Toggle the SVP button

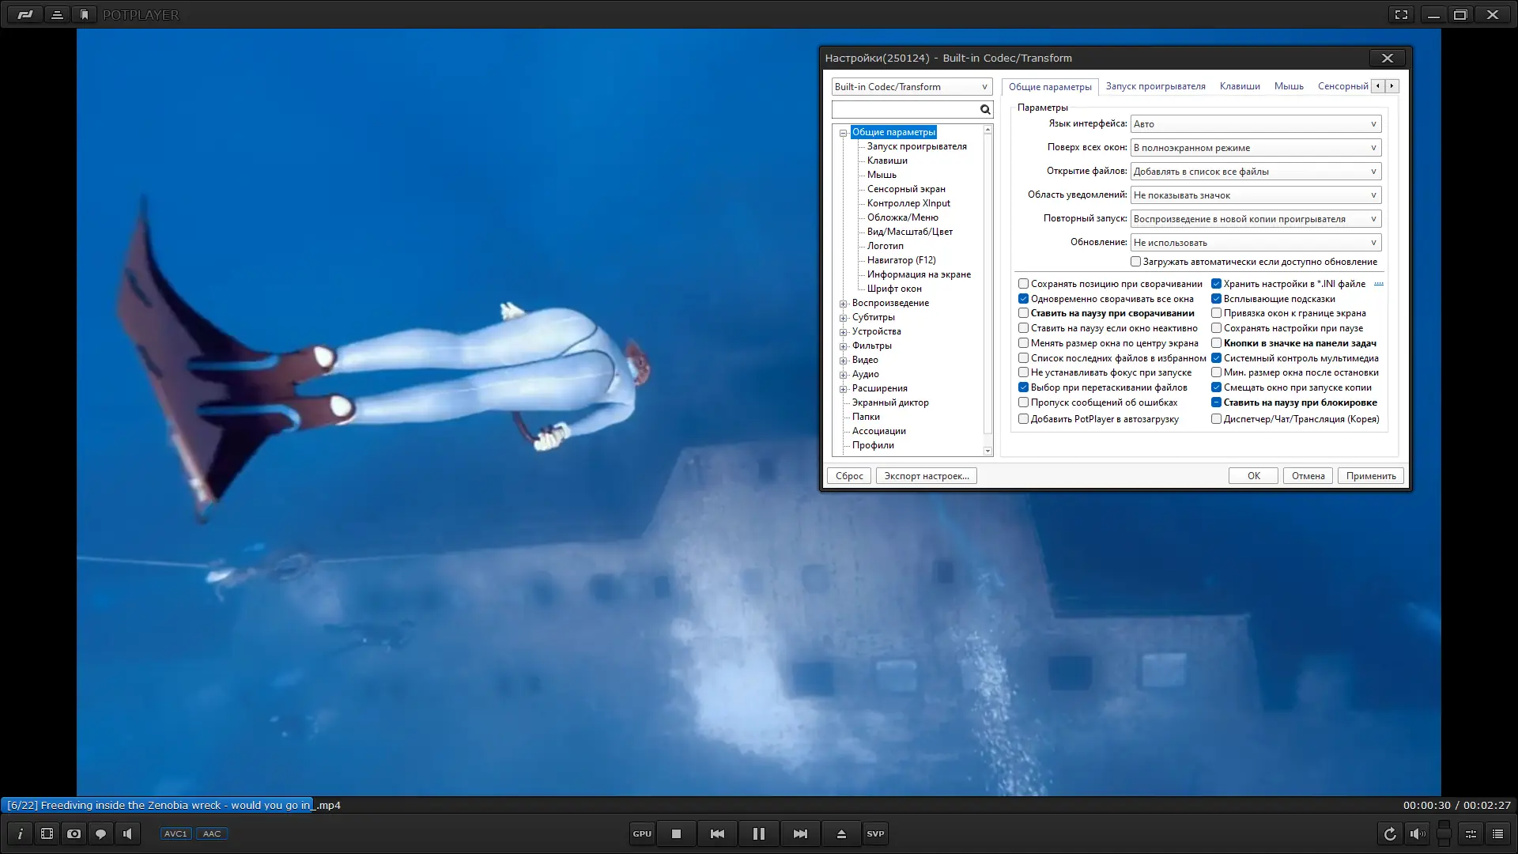pos(875,833)
